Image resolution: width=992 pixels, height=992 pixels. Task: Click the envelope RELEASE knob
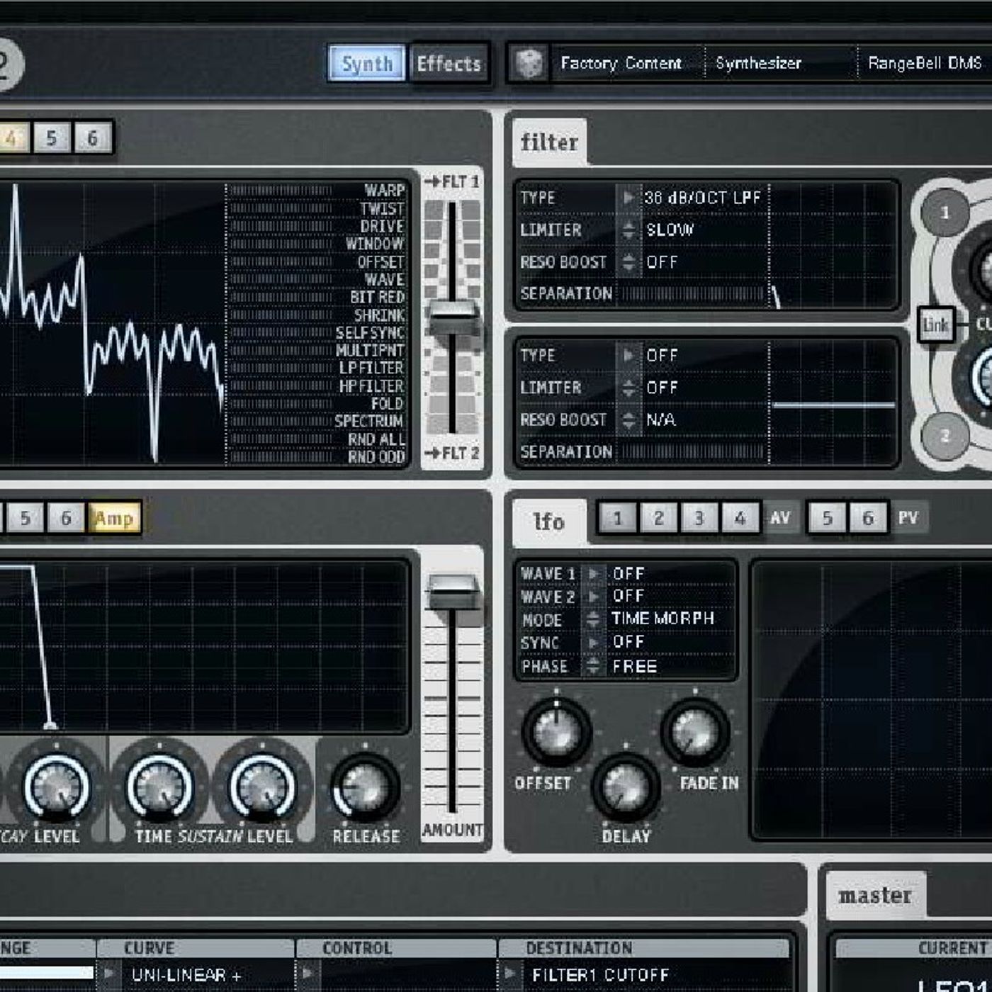(x=365, y=788)
